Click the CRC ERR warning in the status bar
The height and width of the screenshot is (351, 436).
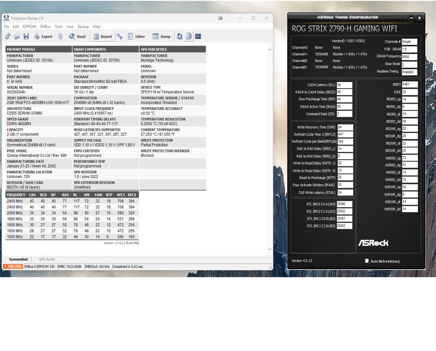point(12,266)
